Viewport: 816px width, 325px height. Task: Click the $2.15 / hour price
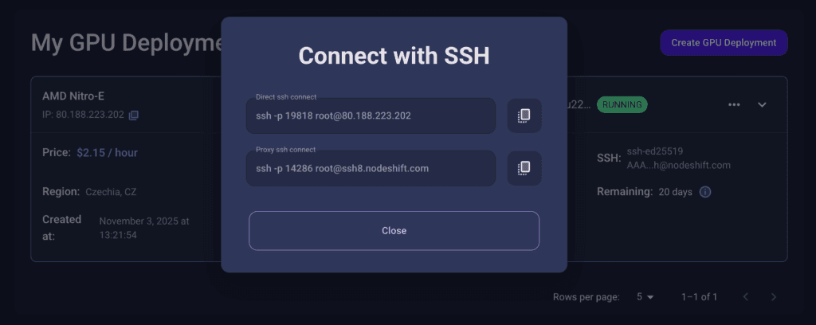pyautogui.click(x=107, y=152)
